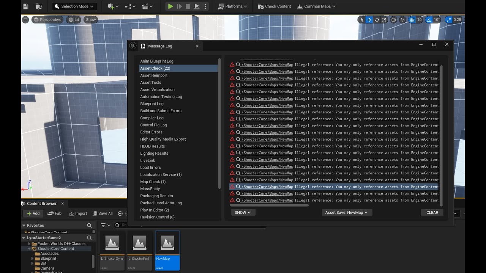This screenshot has height=273, width=486.
Task: Select the NewMap level thumbnail
Action: pyautogui.click(x=167, y=251)
